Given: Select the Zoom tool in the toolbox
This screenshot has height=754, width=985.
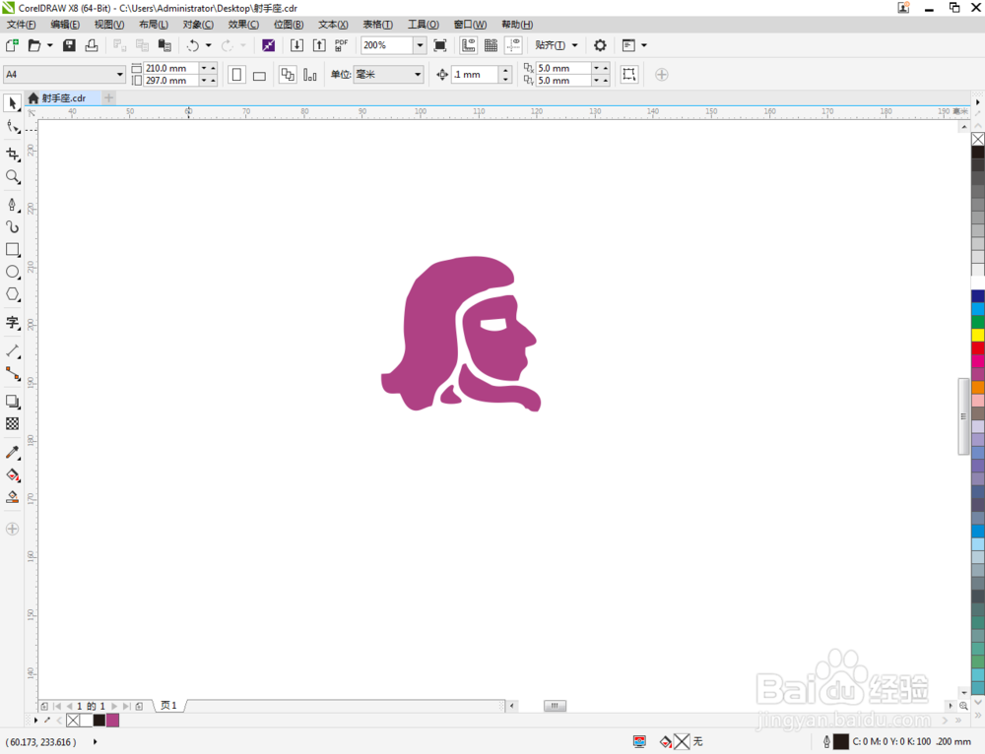Looking at the screenshot, I should (12, 176).
